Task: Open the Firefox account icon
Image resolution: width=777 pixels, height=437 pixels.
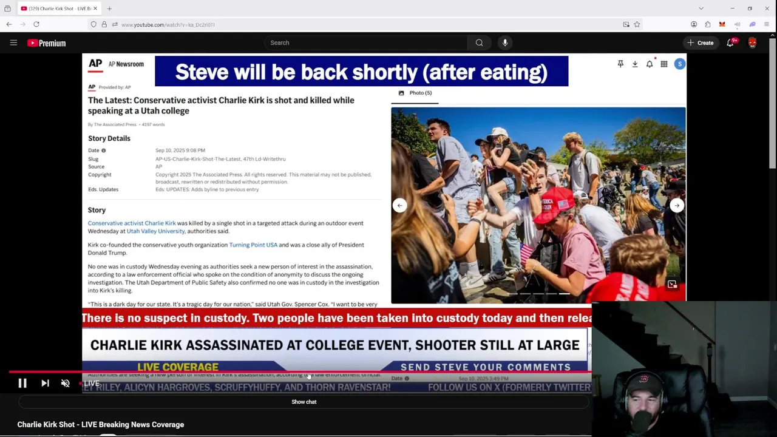Action: click(694, 24)
